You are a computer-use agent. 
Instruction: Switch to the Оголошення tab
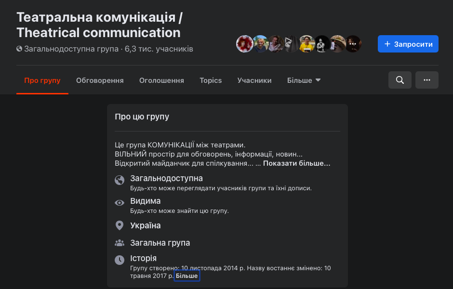(x=161, y=80)
